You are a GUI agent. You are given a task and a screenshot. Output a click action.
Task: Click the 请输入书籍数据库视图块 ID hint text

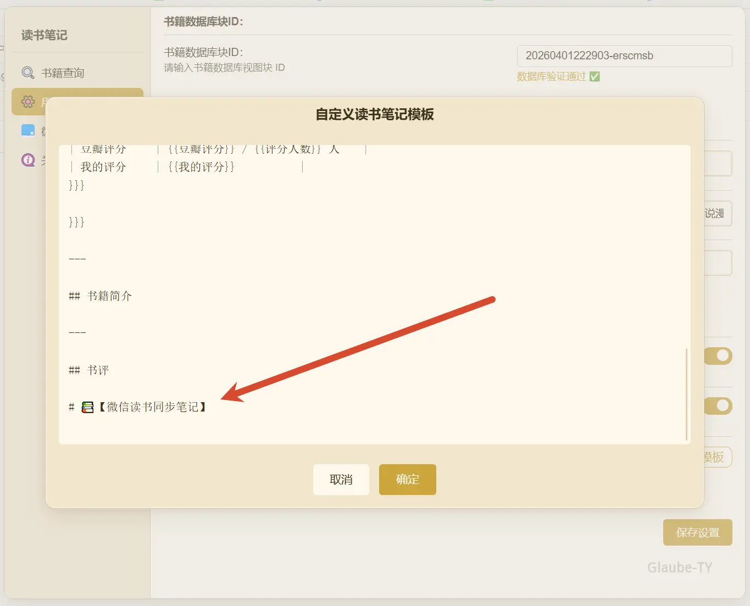click(x=224, y=68)
